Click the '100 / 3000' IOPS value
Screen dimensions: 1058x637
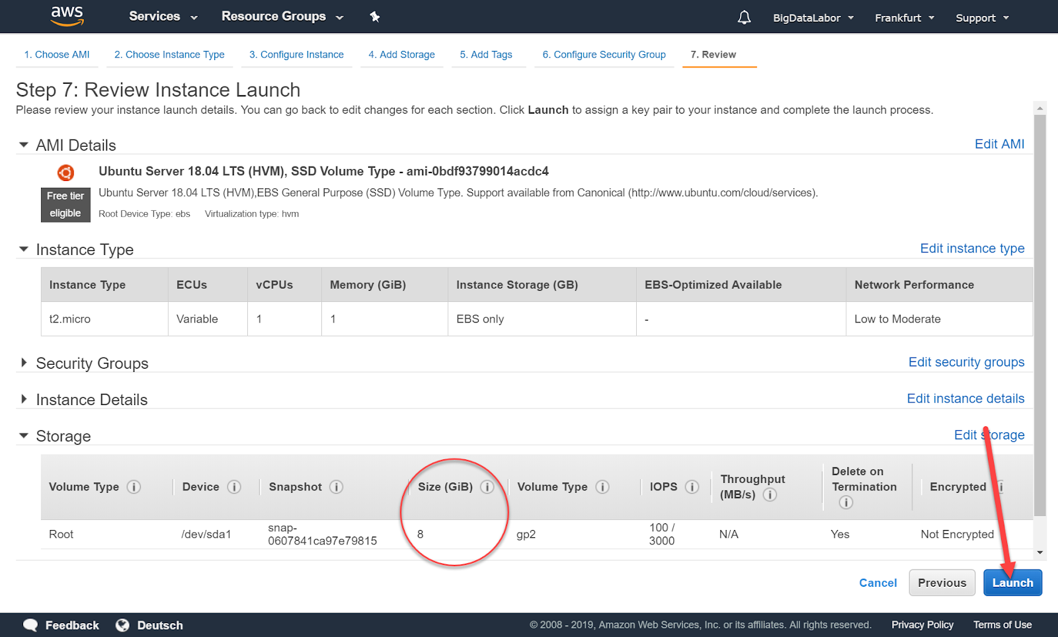click(662, 535)
